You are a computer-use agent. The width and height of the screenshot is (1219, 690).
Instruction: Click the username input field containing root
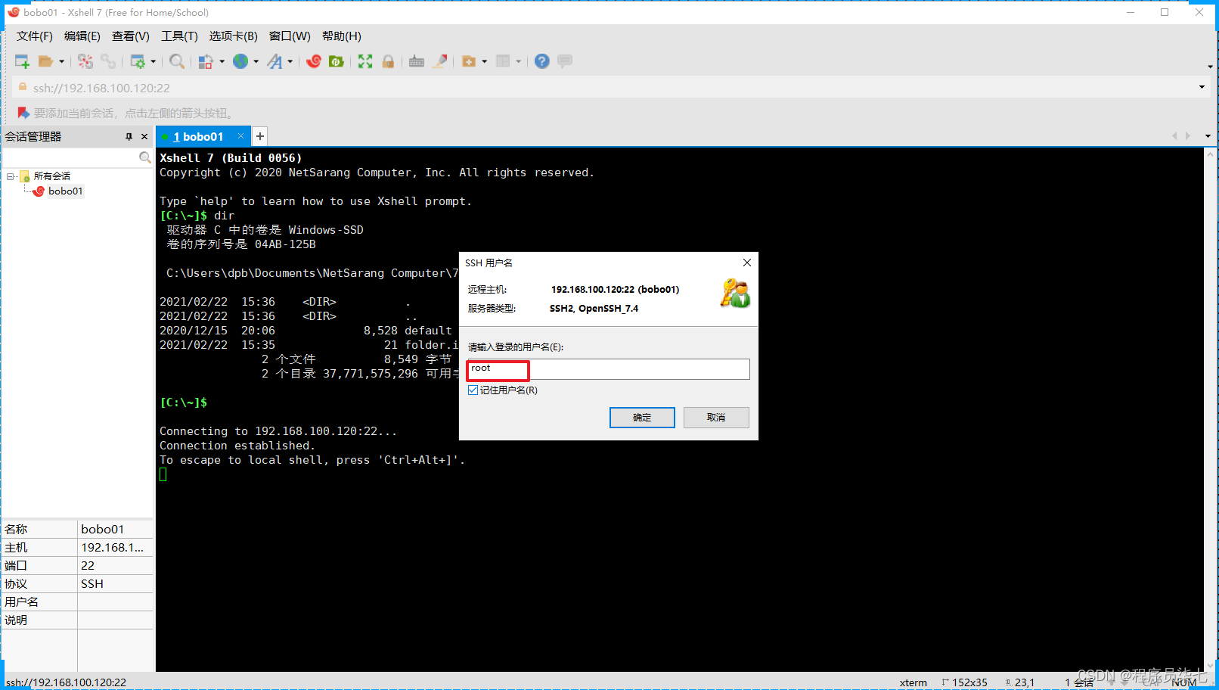pos(609,369)
